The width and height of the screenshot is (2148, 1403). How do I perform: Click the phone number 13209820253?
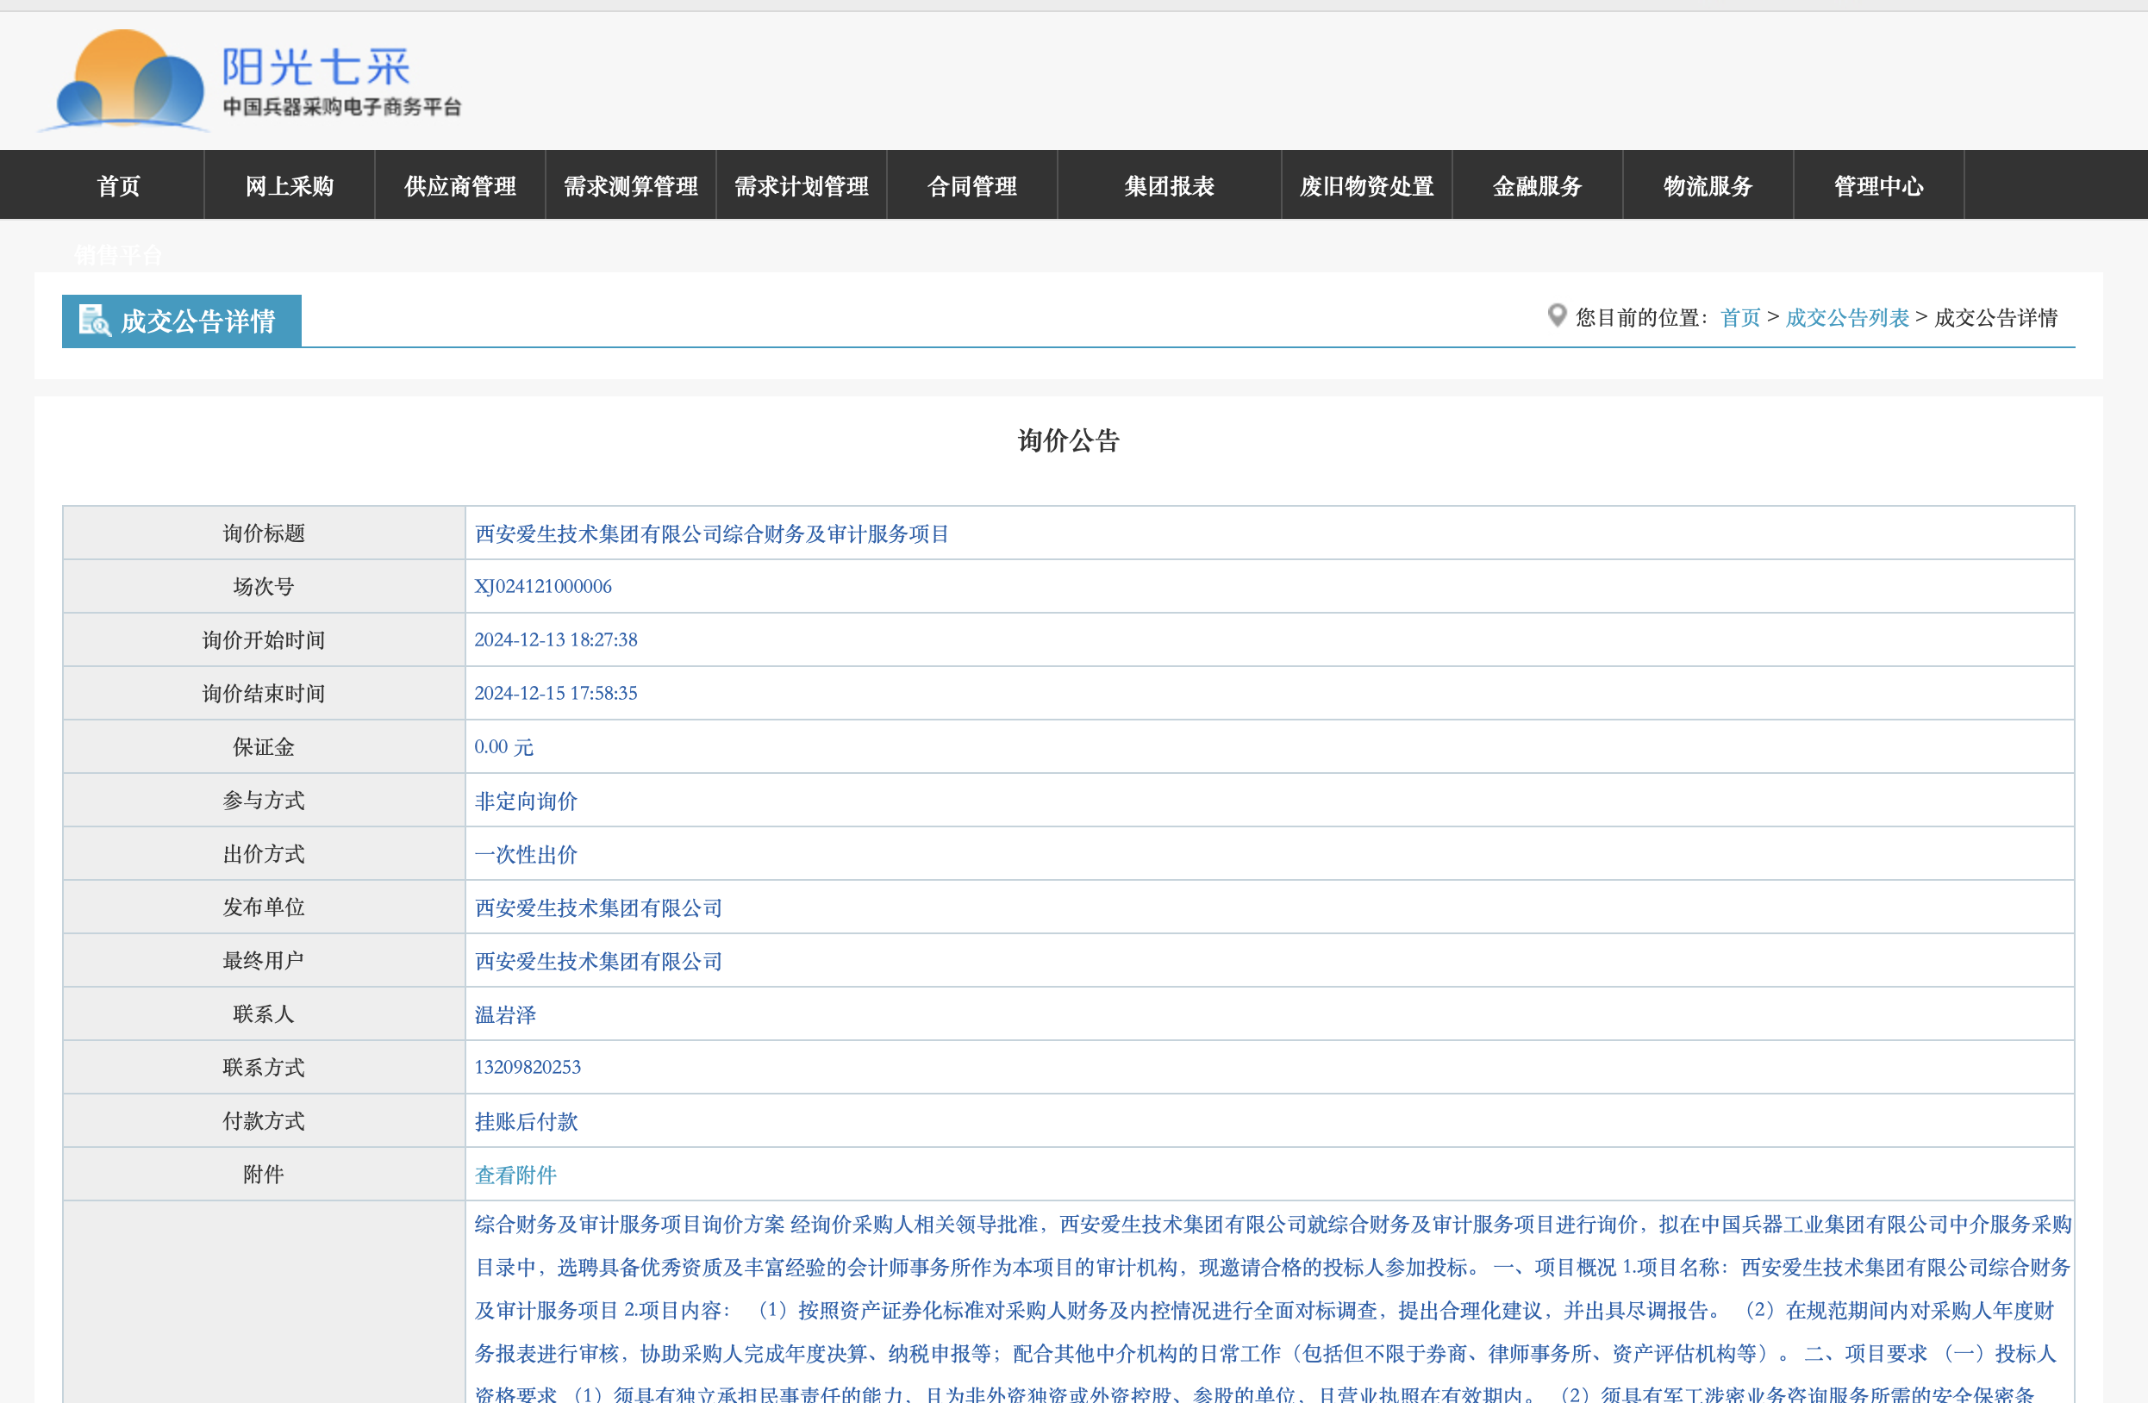pyautogui.click(x=527, y=1068)
